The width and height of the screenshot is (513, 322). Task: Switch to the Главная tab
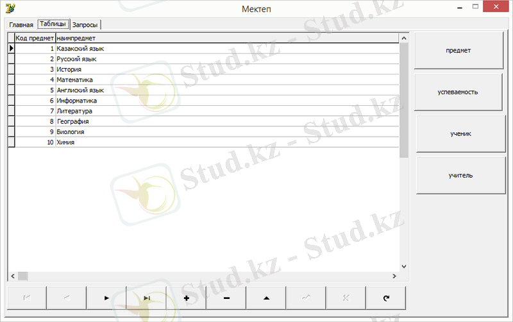21,25
